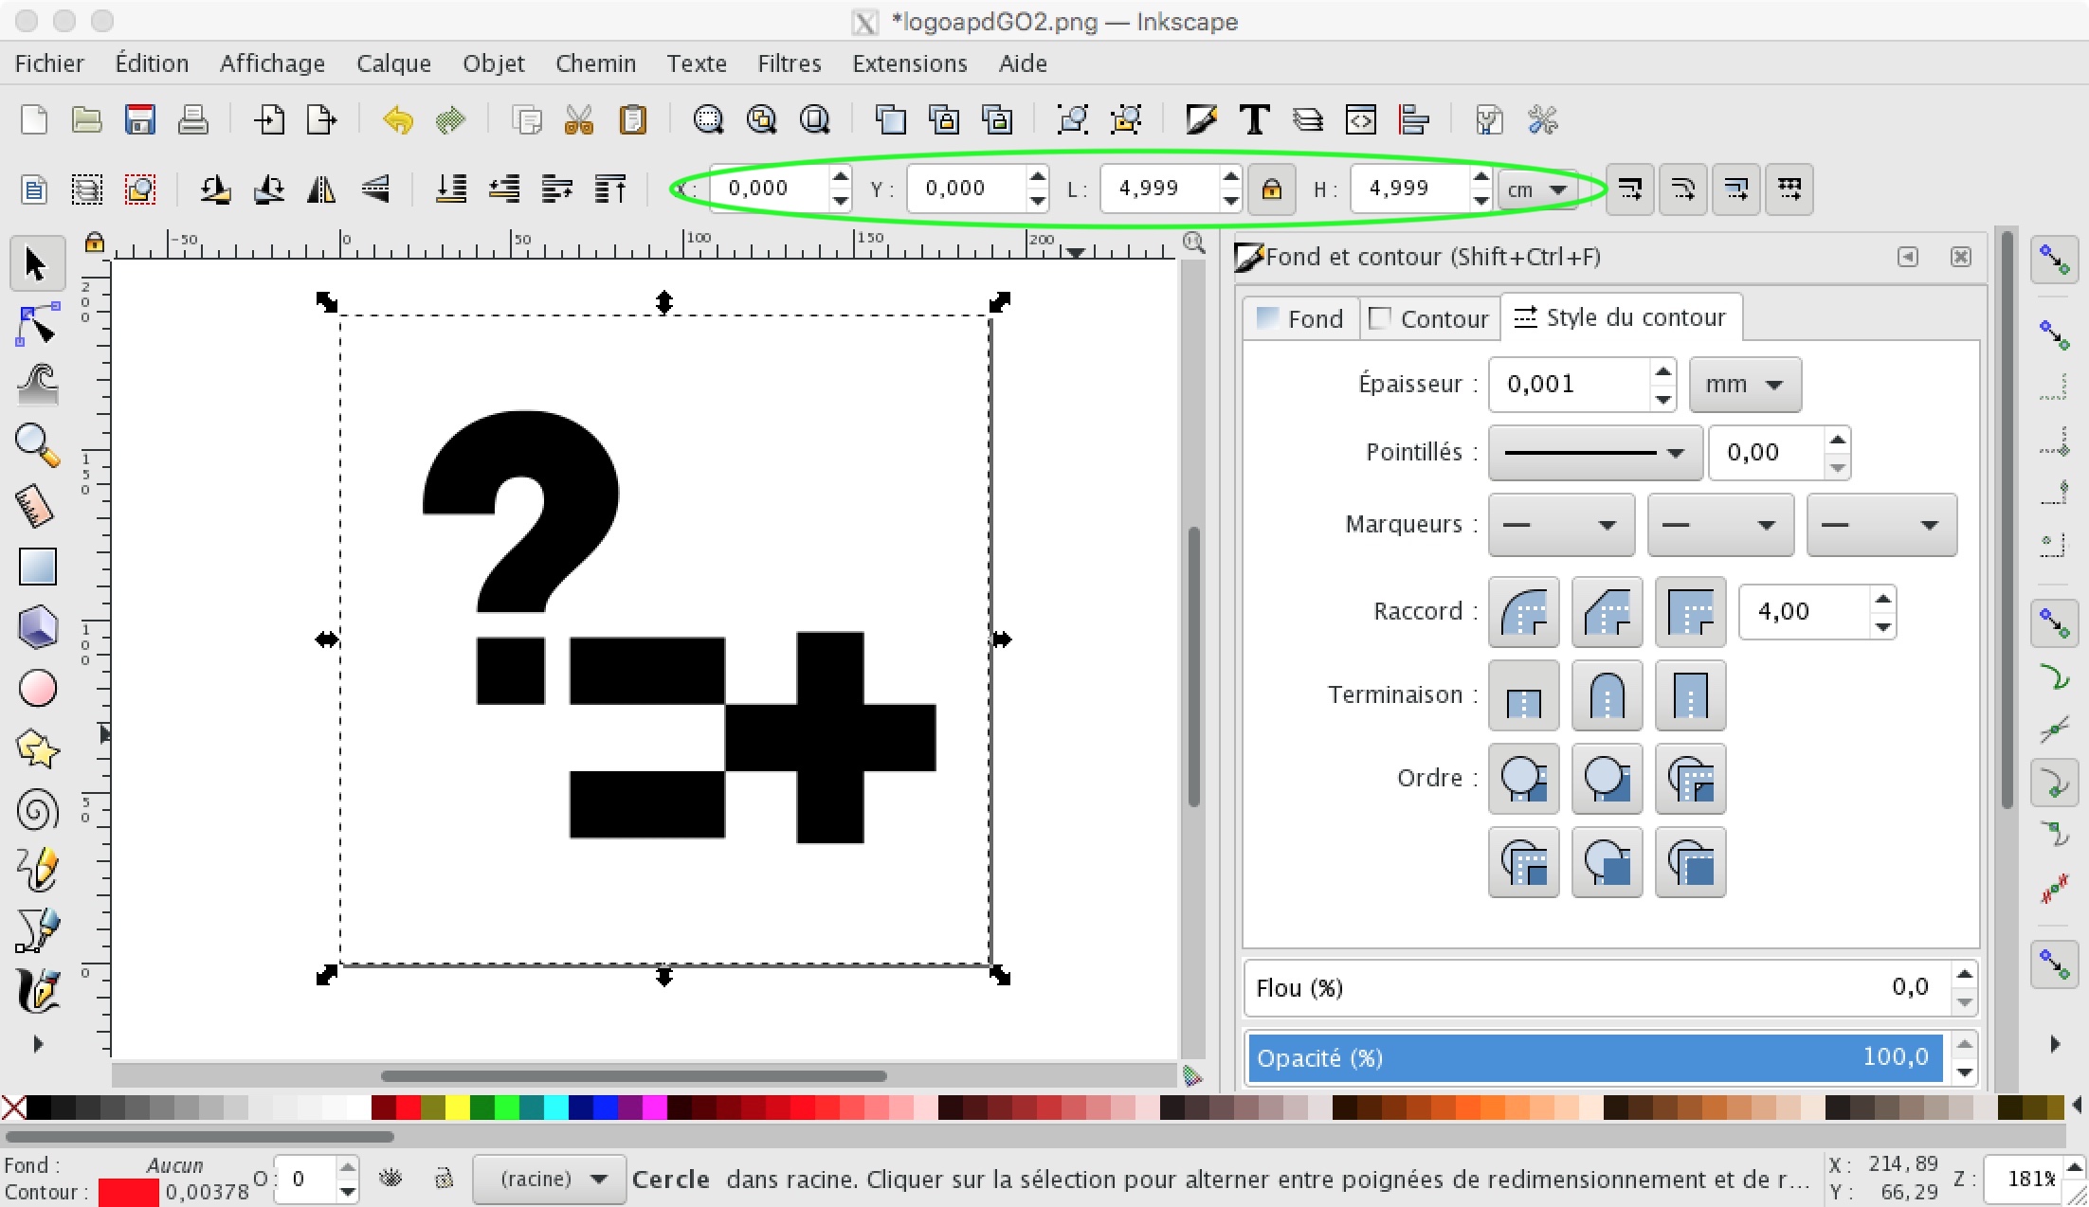Image resolution: width=2089 pixels, height=1207 pixels.
Task: Click the Épaisseur width input field
Action: tap(1569, 384)
